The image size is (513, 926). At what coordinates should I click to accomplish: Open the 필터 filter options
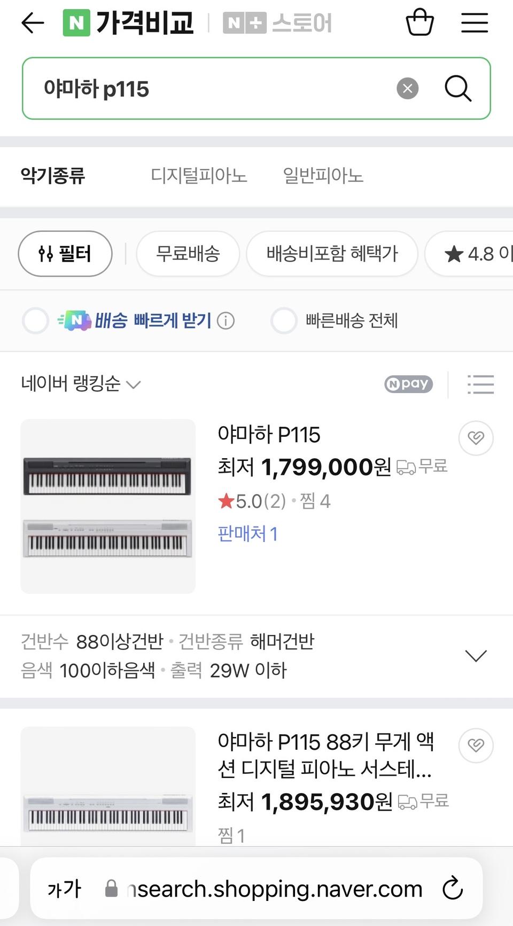65,254
